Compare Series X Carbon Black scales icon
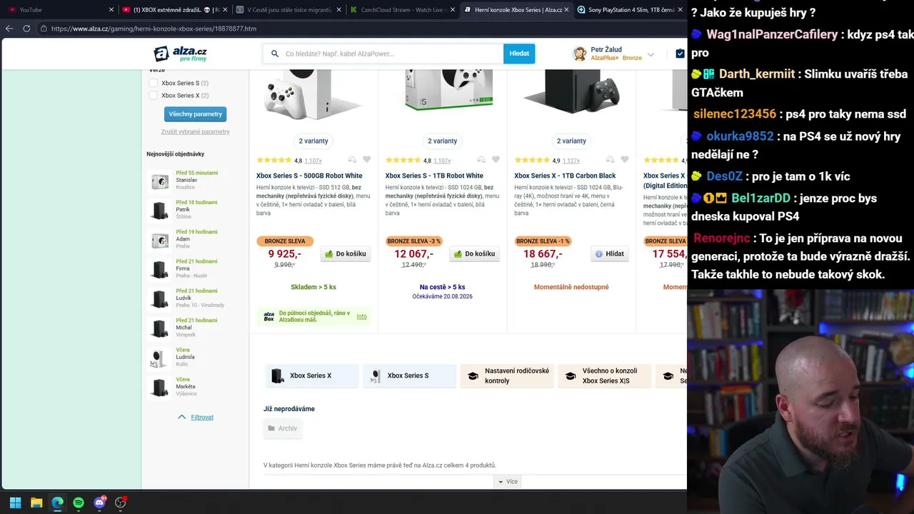 (x=610, y=160)
